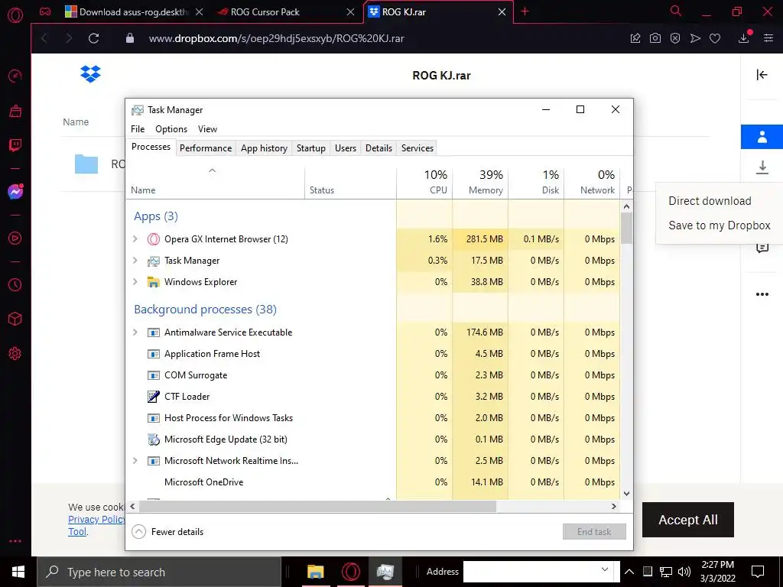Click the heart bookmark icon
783x587 pixels.
[x=715, y=38]
